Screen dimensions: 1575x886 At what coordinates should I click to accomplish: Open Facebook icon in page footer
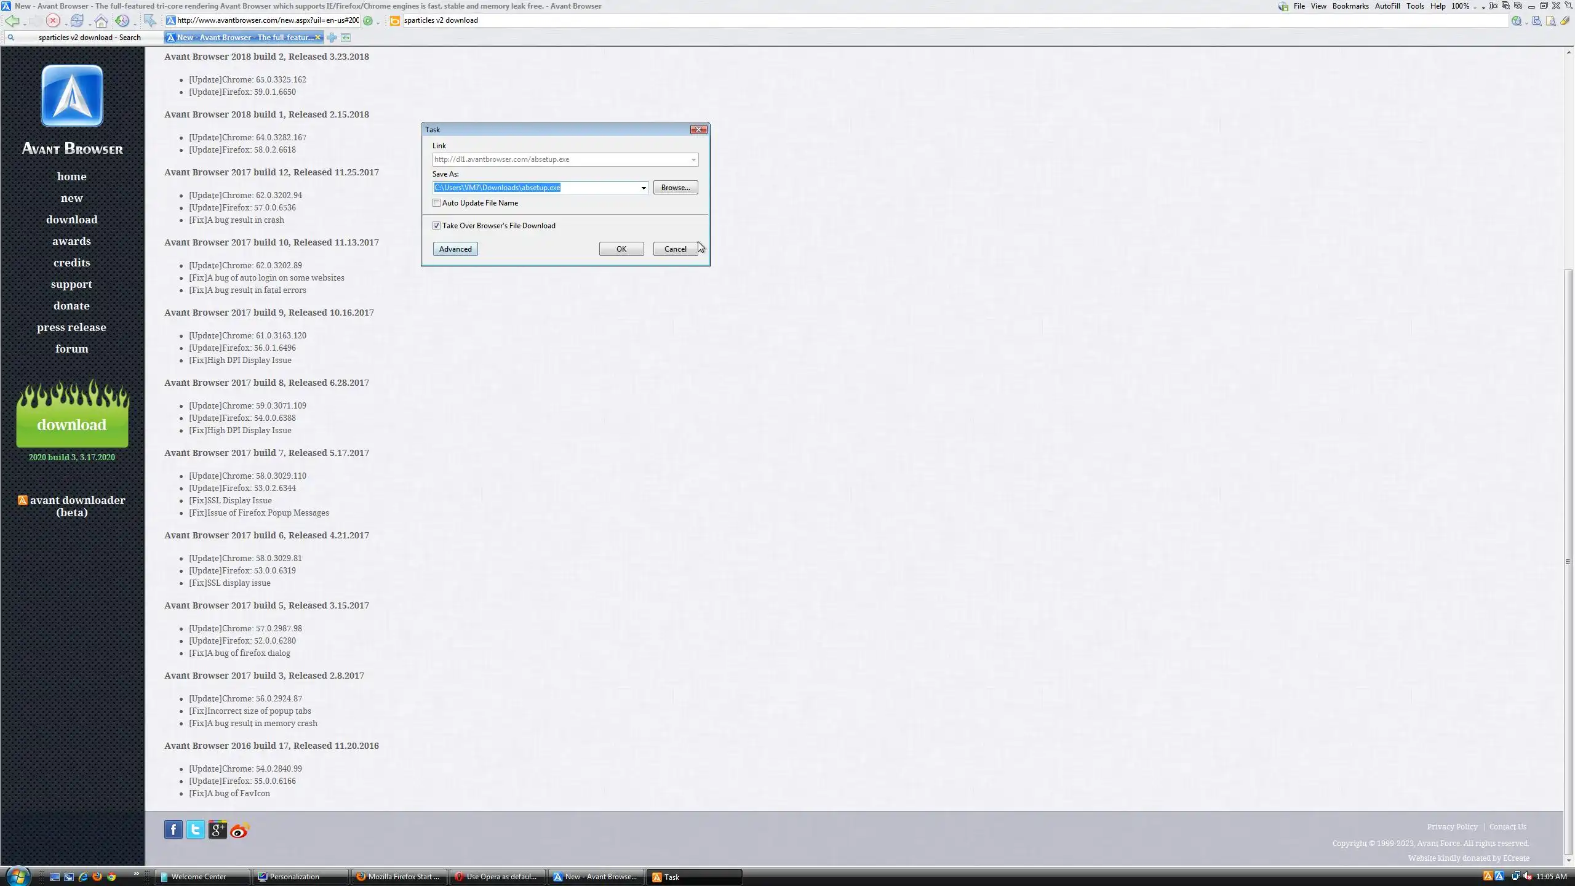(173, 829)
